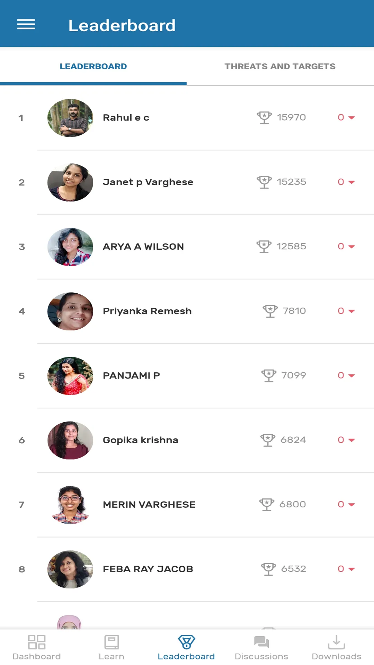Image resolution: width=374 pixels, height=665 pixels.
Task: Click the trophy icon next to 12585
Action: coord(264,247)
